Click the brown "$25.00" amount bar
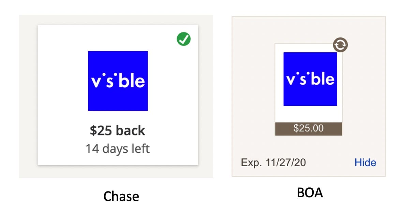 (x=309, y=128)
